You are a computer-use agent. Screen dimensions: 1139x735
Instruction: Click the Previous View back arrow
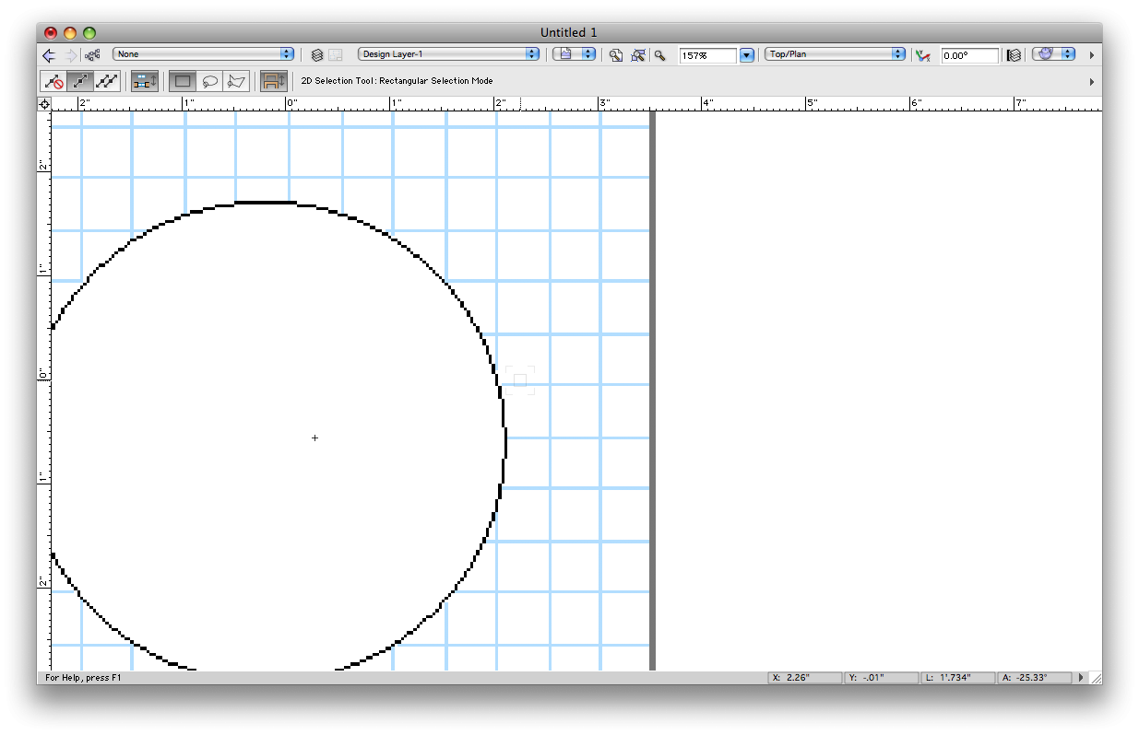(x=49, y=55)
